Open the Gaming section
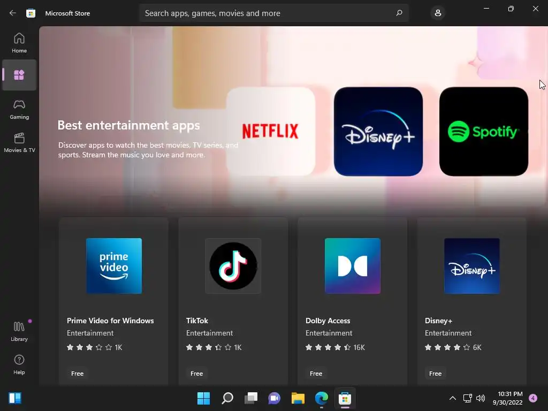The width and height of the screenshot is (548, 411). [x=19, y=109]
